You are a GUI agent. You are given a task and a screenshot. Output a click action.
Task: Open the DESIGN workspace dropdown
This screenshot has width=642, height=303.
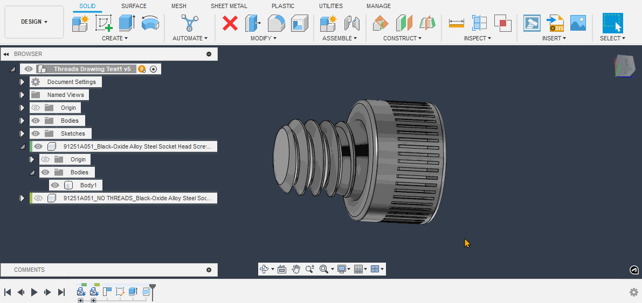click(x=34, y=22)
